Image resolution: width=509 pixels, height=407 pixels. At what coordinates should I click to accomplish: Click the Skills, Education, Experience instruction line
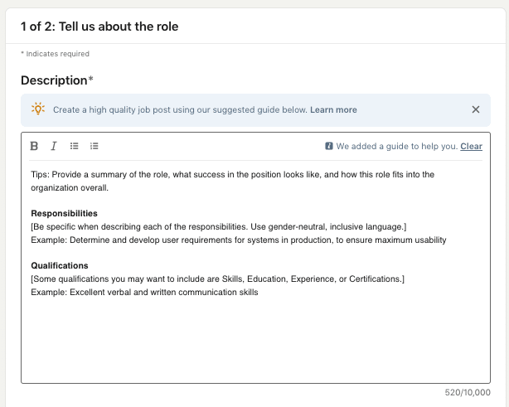click(x=217, y=279)
